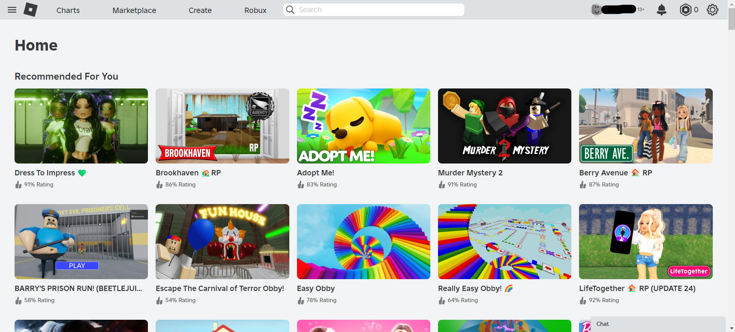Open the Dress To Impress thumbnail
This screenshot has width=735, height=332.
pos(81,126)
